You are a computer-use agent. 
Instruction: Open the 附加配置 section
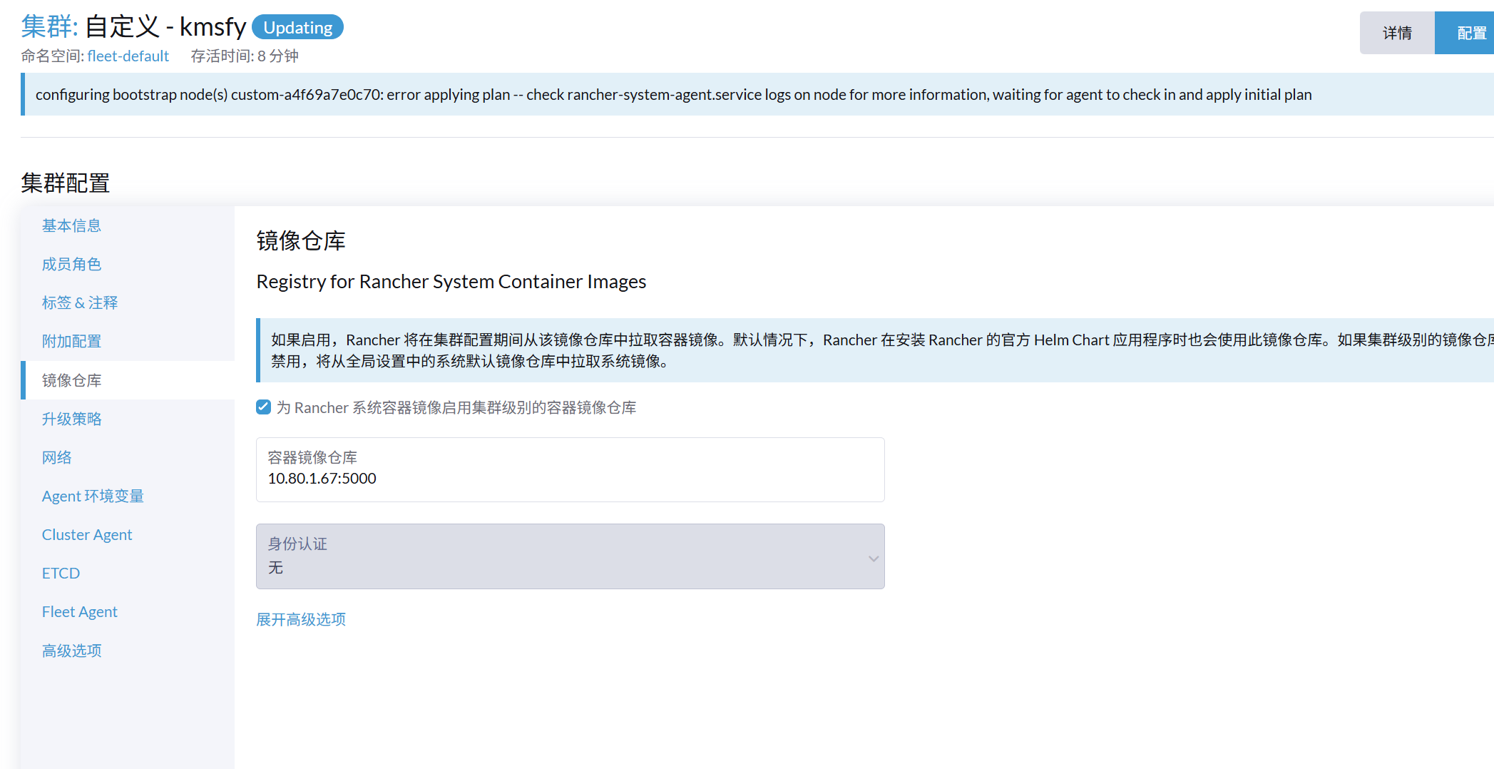pyautogui.click(x=71, y=341)
